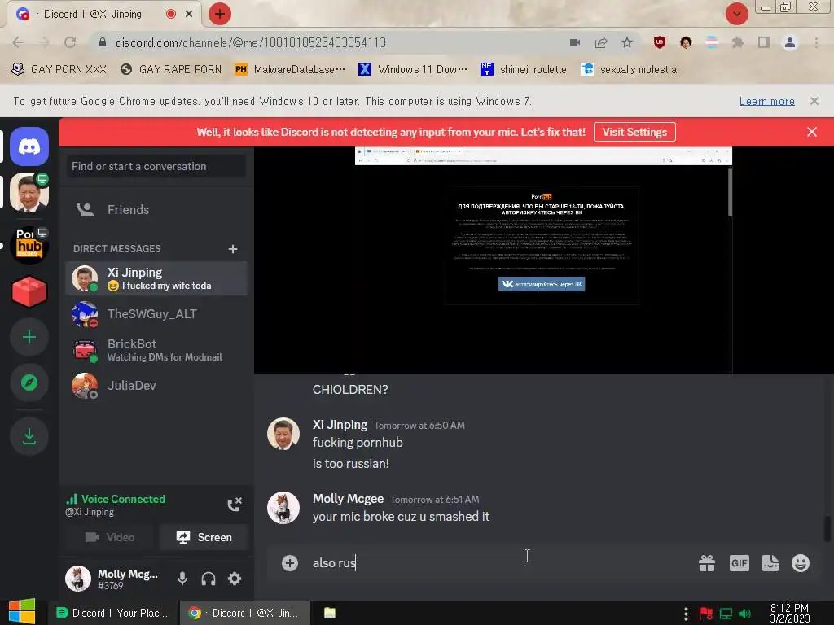The height and width of the screenshot is (625, 834).
Task: Open JuliaDev direct message
Action: point(156,385)
